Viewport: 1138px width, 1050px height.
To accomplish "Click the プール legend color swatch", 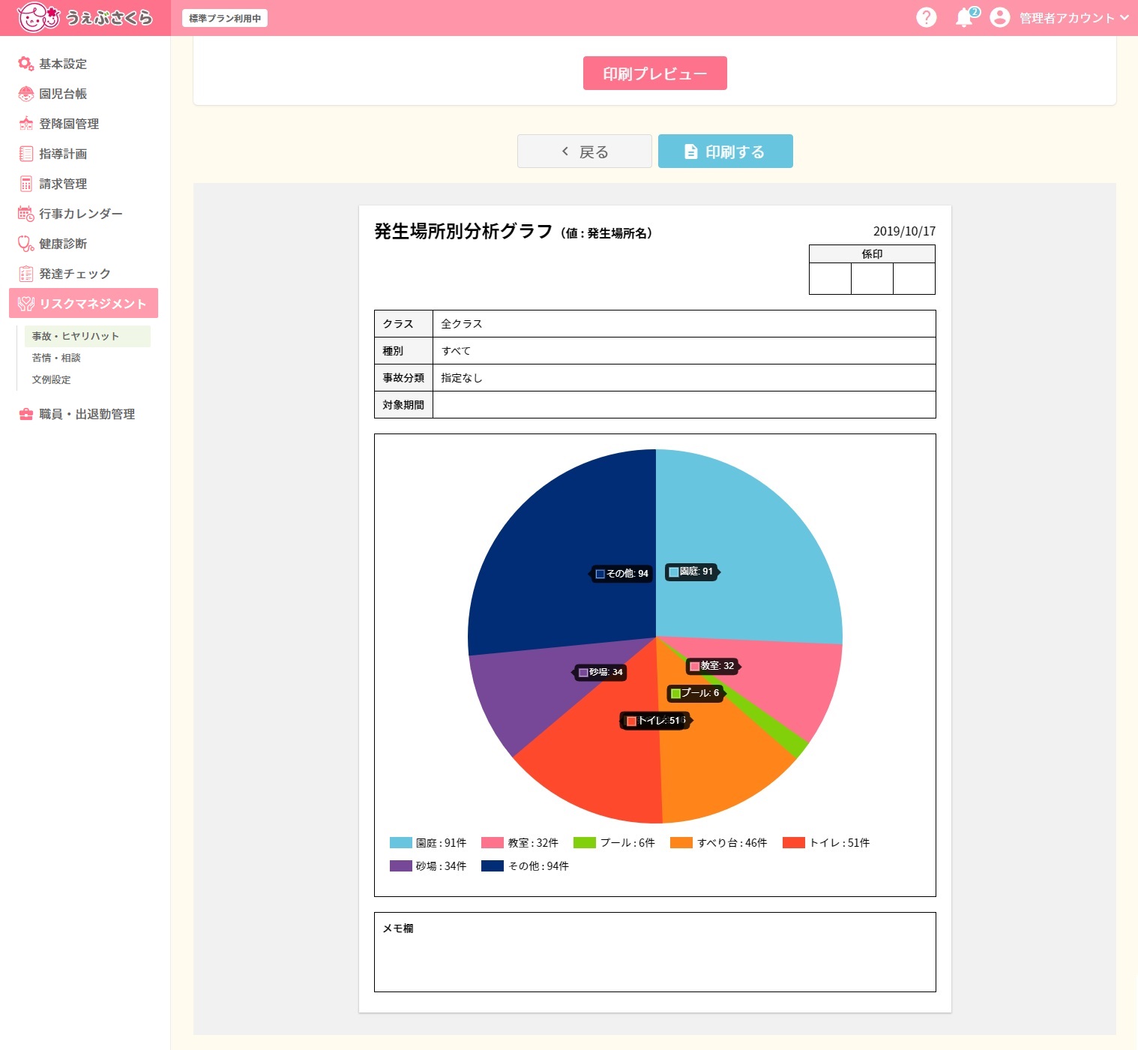I will [585, 843].
